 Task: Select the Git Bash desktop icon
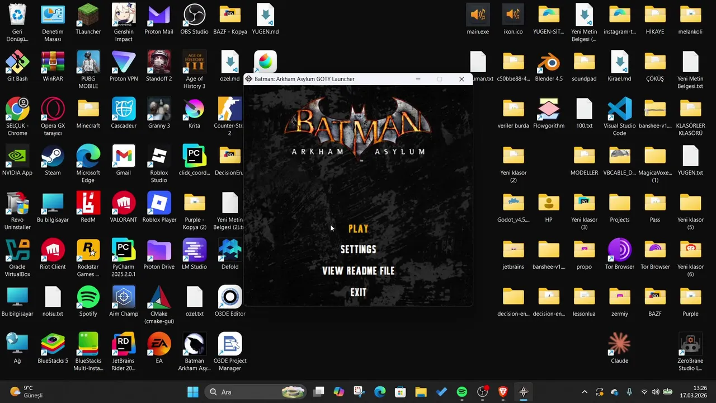click(x=17, y=67)
